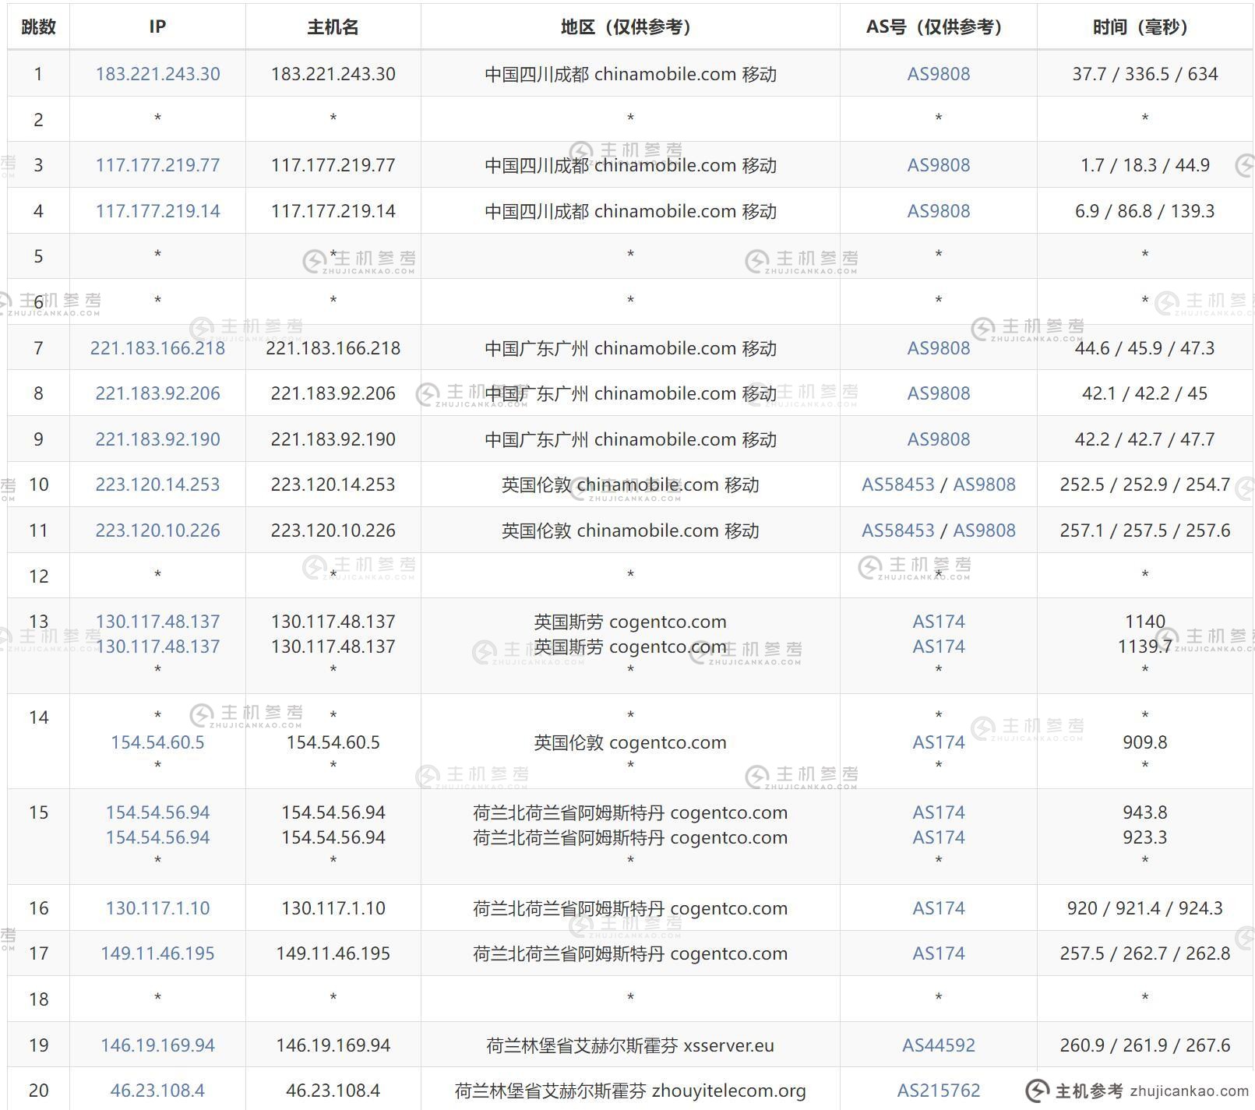Select hostname cell 223.120.14.253

click(333, 485)
